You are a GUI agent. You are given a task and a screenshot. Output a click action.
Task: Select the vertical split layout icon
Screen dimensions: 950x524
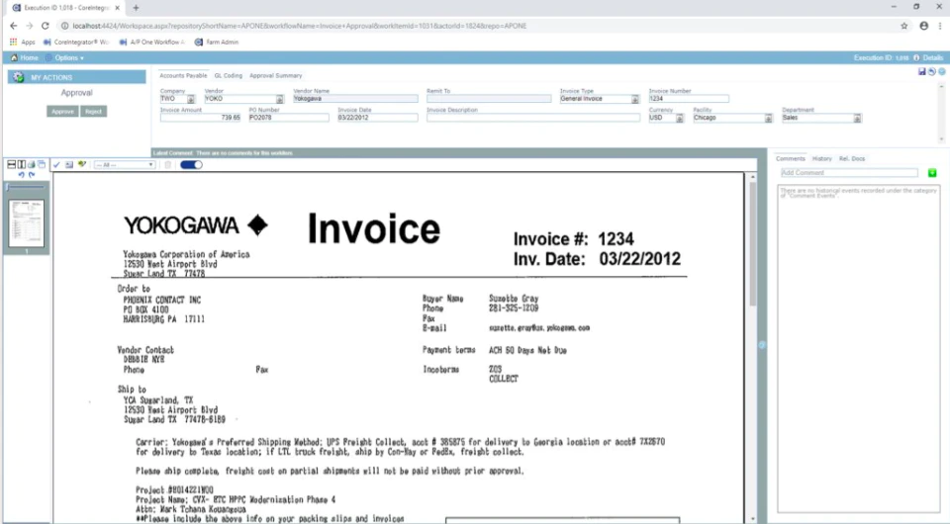[x=21, y=164]
